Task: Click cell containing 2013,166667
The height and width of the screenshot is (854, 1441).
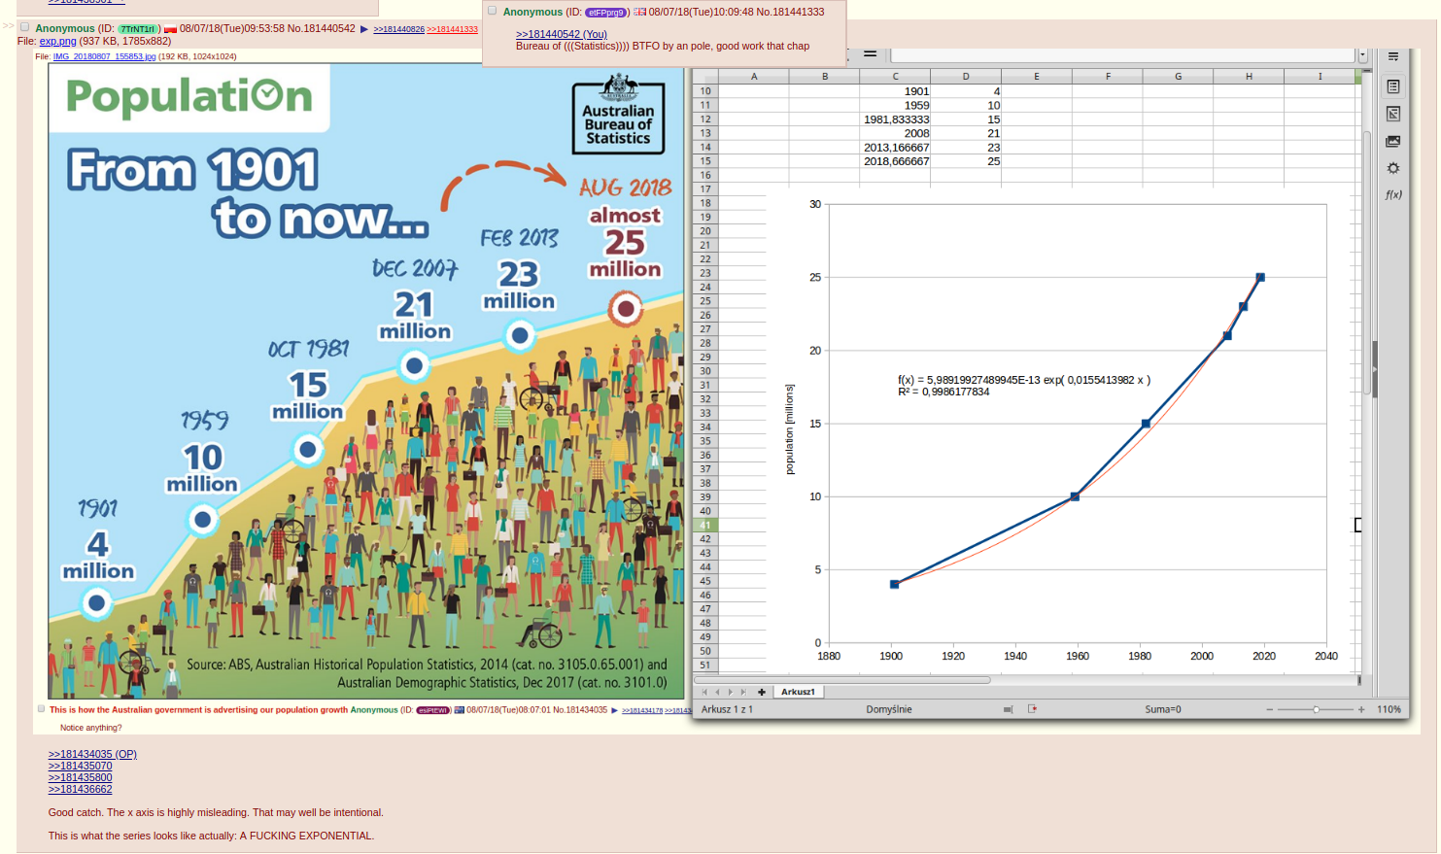Action: click(x=895, y=148)
